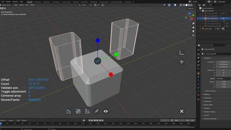Click the green Y axis gizmo handle

tap(116, 55)
